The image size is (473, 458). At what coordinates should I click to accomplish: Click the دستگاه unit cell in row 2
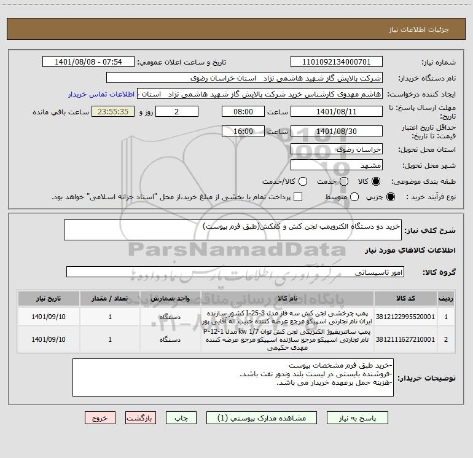[170, 339]
